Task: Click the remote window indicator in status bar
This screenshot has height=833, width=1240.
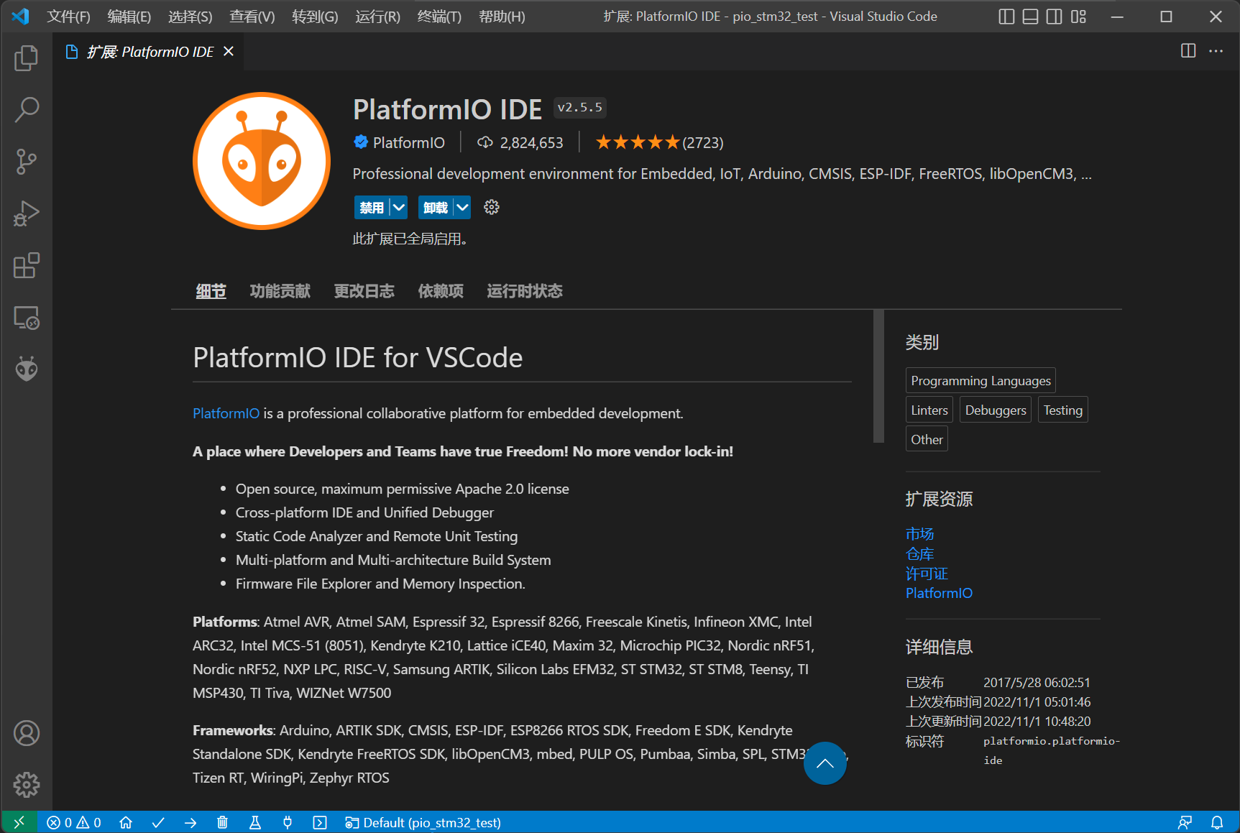Action: (19, 822)
